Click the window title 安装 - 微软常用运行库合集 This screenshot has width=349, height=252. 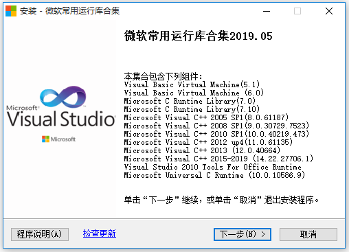click(69, 11)
